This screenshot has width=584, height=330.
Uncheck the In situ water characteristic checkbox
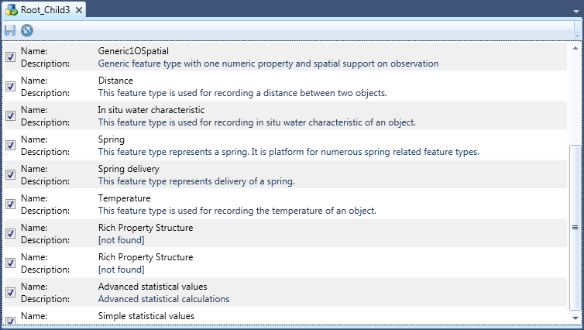(x=10, y=116)
